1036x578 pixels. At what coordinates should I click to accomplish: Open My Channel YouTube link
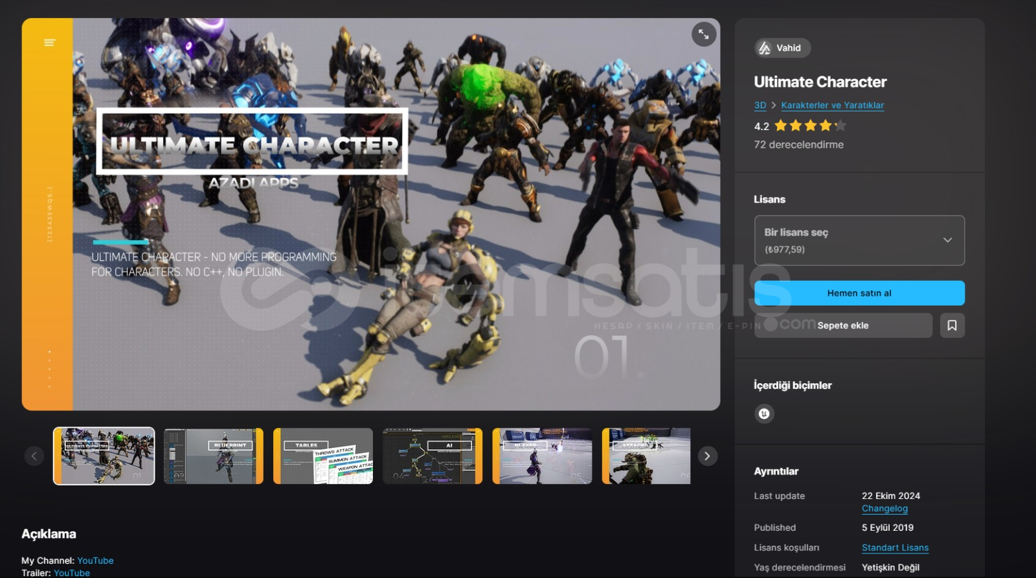point(95,561)
